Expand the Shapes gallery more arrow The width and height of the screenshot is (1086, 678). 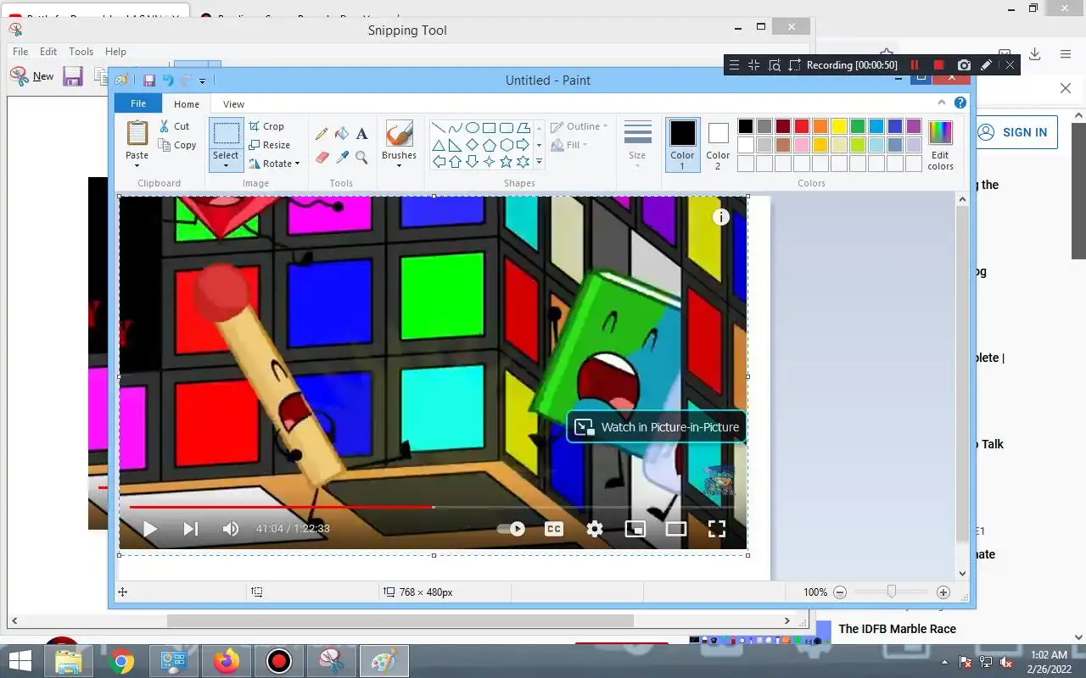(x=539, y=162)
